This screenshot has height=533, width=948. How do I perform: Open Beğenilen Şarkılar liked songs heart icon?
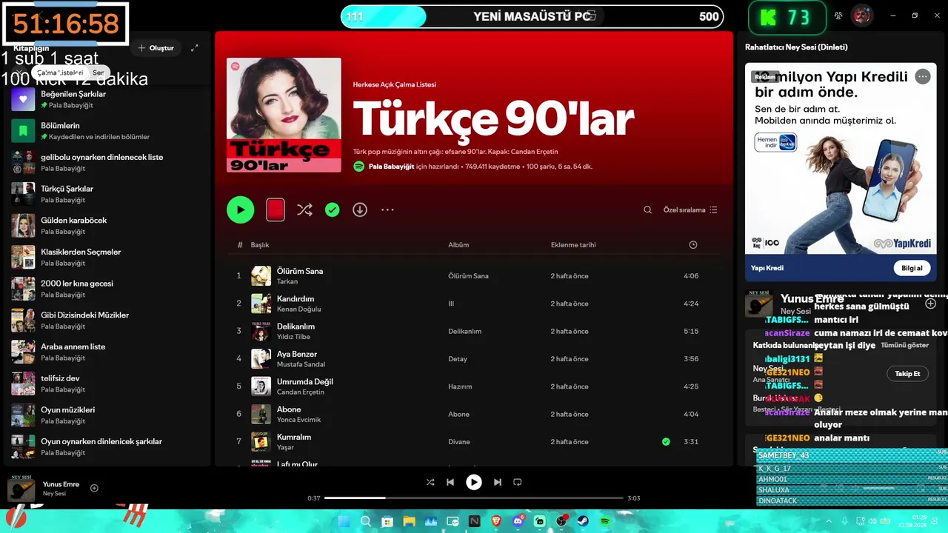[x=23, y=99]
